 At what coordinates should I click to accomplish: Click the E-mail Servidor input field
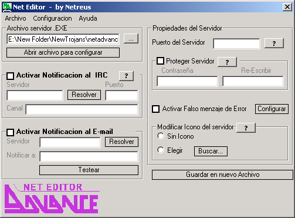pyautogui.click(x=70, y=142)
